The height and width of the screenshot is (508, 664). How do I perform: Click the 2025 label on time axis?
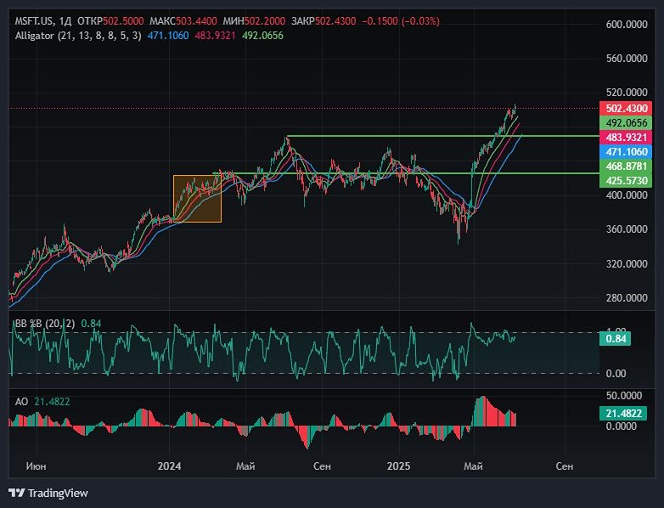coord(399,466)
